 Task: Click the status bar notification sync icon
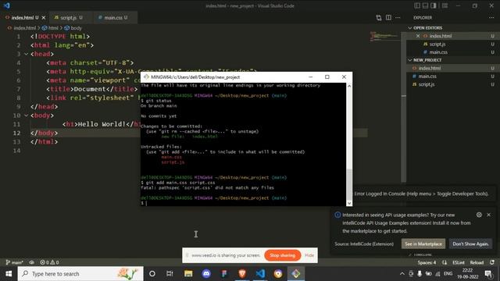492,262
